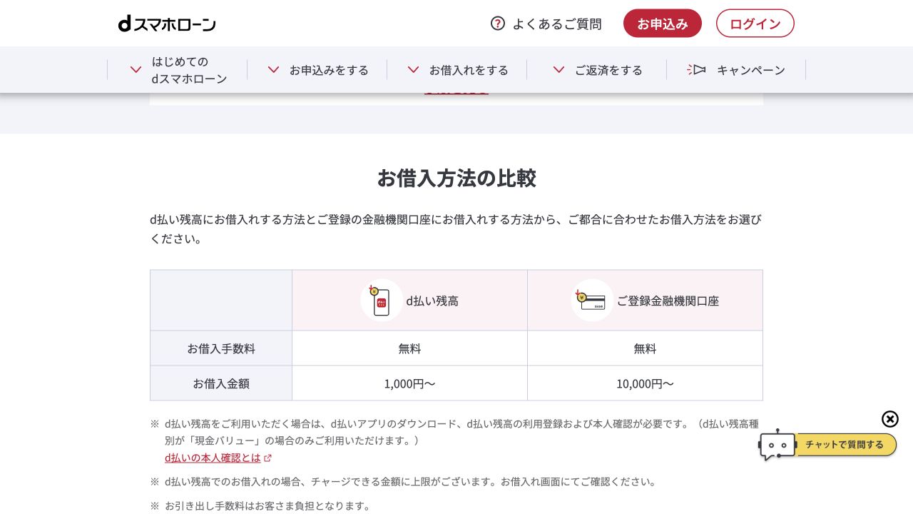Click the 1,000円〜 table cell
This screenshot has height=514, width=913.
pos(409,383)
